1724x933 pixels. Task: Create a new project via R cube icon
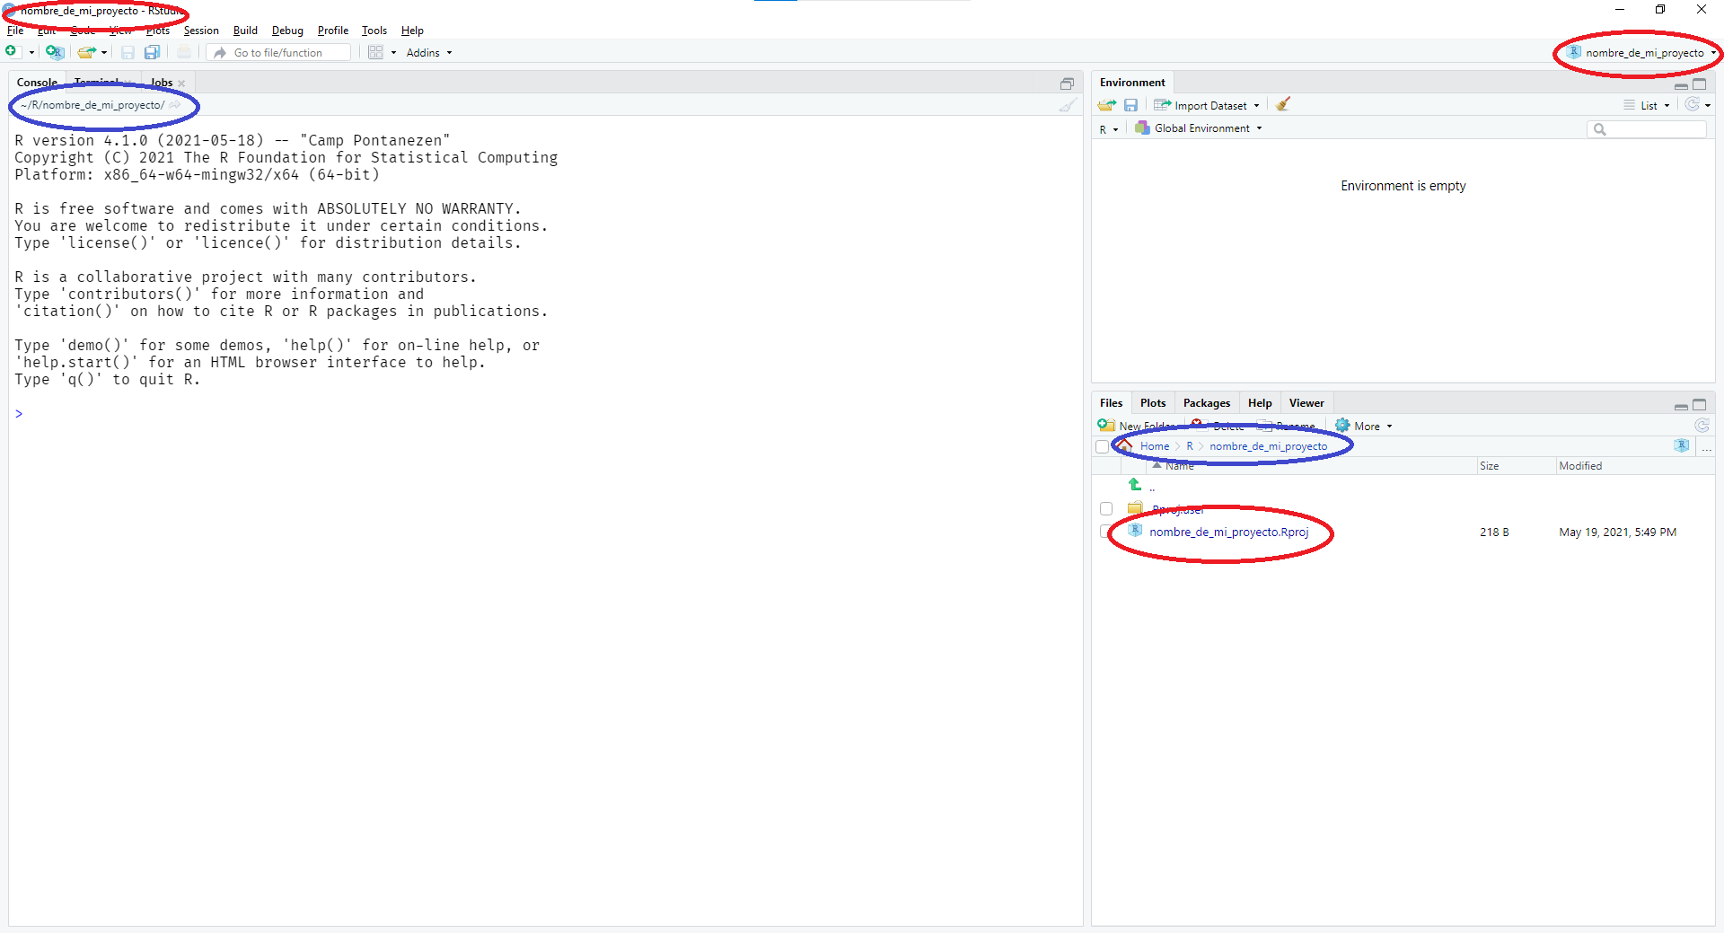point(55,52)
